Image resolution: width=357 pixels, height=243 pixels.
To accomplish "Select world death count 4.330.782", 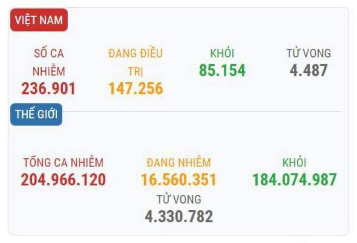I will [x=178, y=216].
